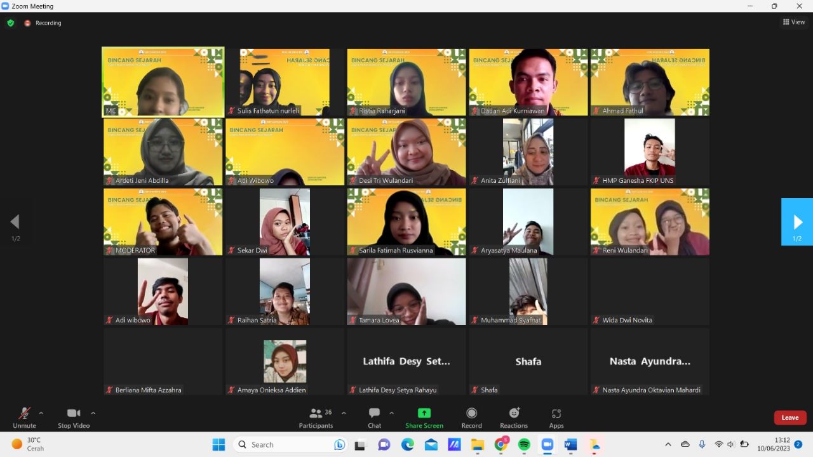The height and width of the screenshot is (457, 813).
Task: Click the left gallery page arrow
Action: [x=15, y=222]
